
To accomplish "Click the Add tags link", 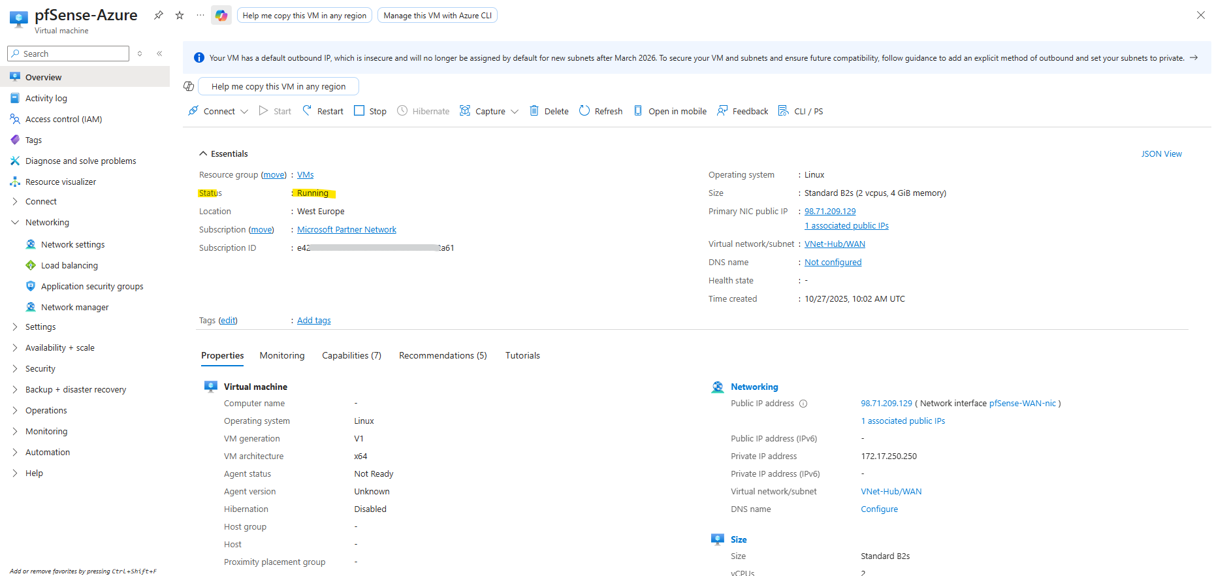I will [313, 320].
